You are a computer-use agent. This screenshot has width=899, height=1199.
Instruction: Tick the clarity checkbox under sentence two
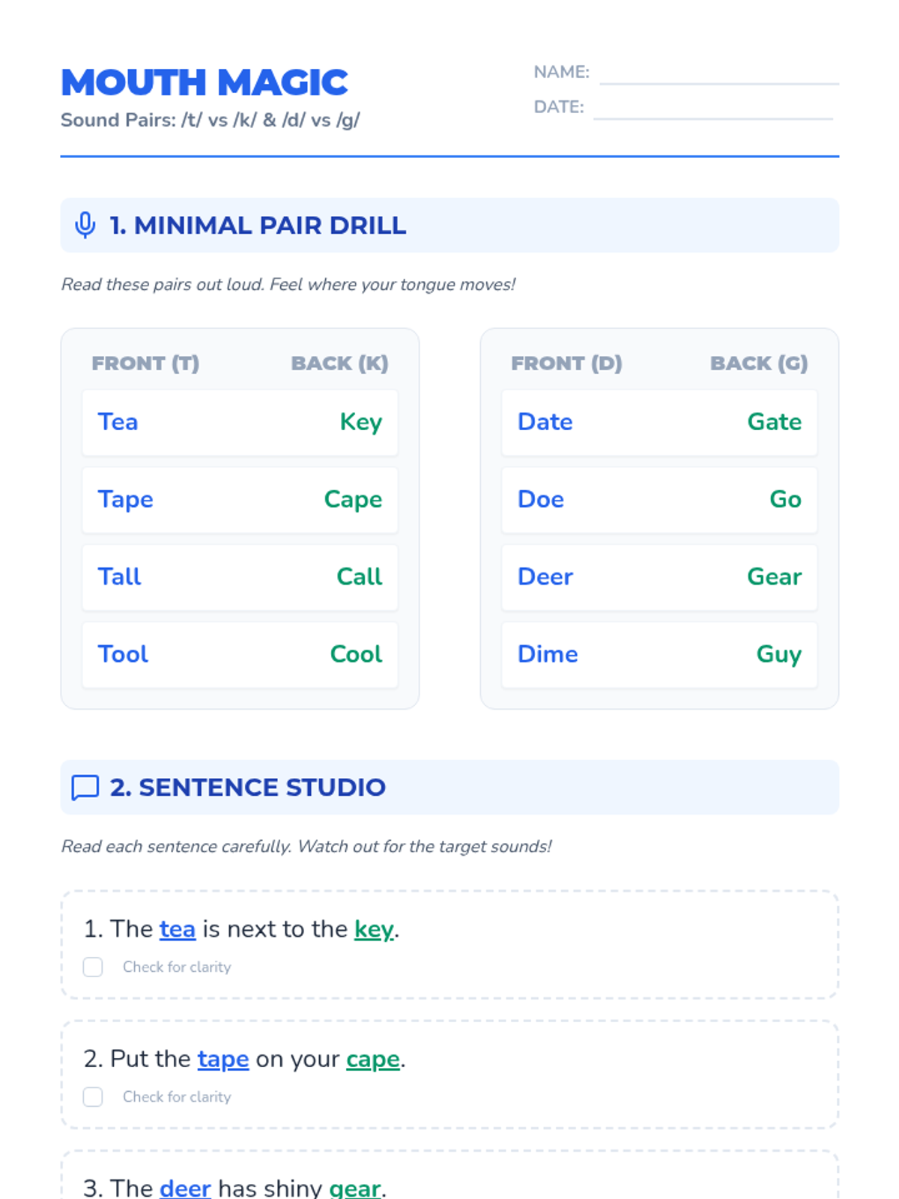tap(93, 1096)
